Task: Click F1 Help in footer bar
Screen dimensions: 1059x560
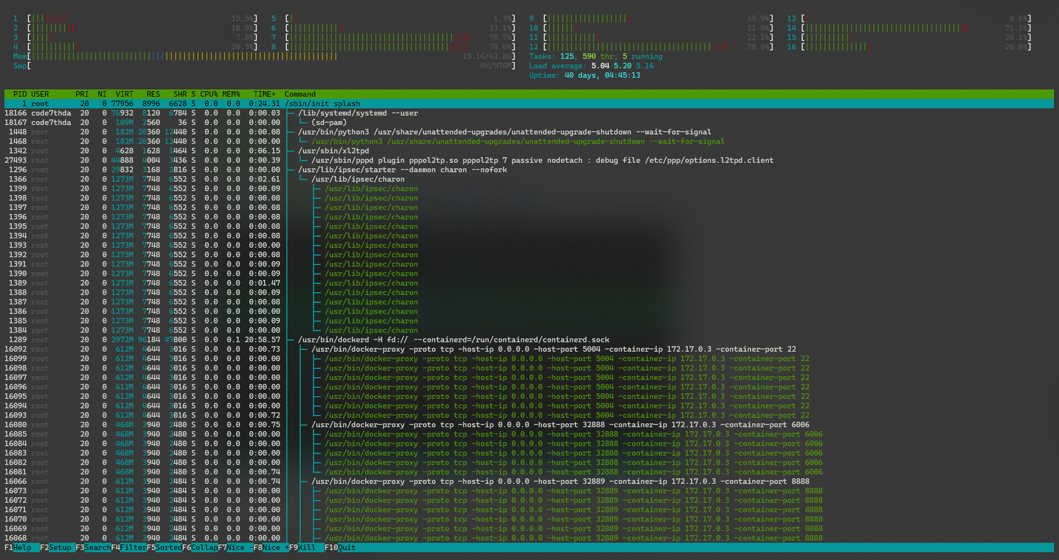Action: (x=18, y=547)
